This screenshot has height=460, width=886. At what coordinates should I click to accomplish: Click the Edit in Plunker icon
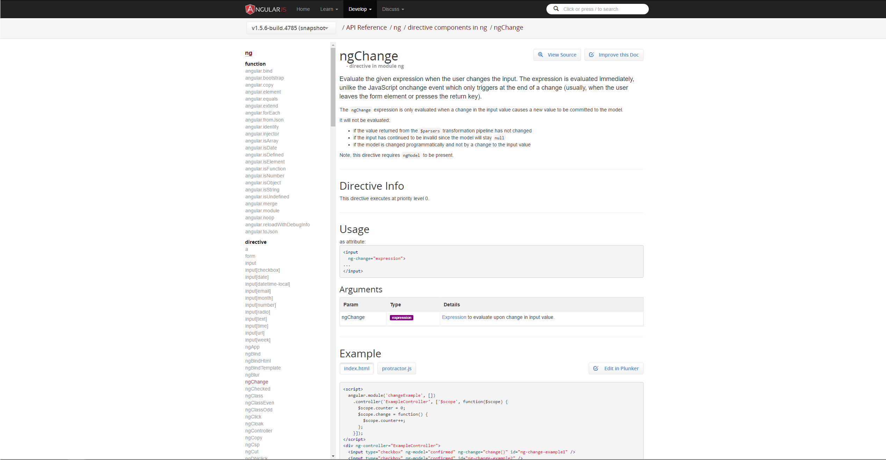tap(596, 368)
